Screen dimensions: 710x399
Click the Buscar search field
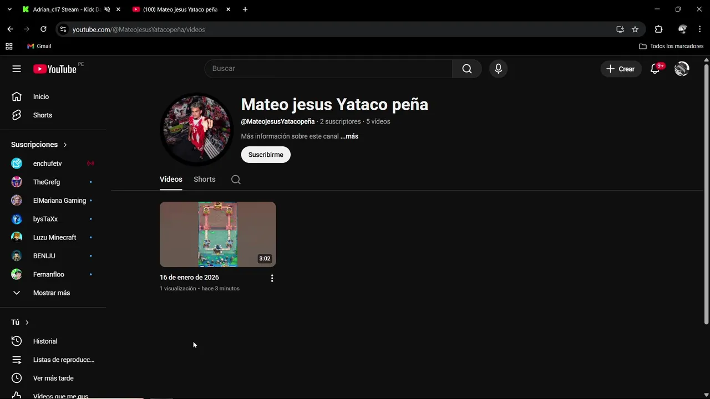328,69
